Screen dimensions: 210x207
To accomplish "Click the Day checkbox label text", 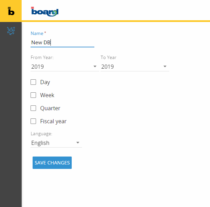I will click(x=45, y=82).
